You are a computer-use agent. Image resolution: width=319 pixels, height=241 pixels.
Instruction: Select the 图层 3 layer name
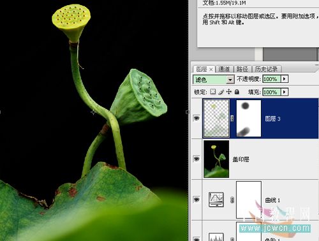[x=273, y=119]
